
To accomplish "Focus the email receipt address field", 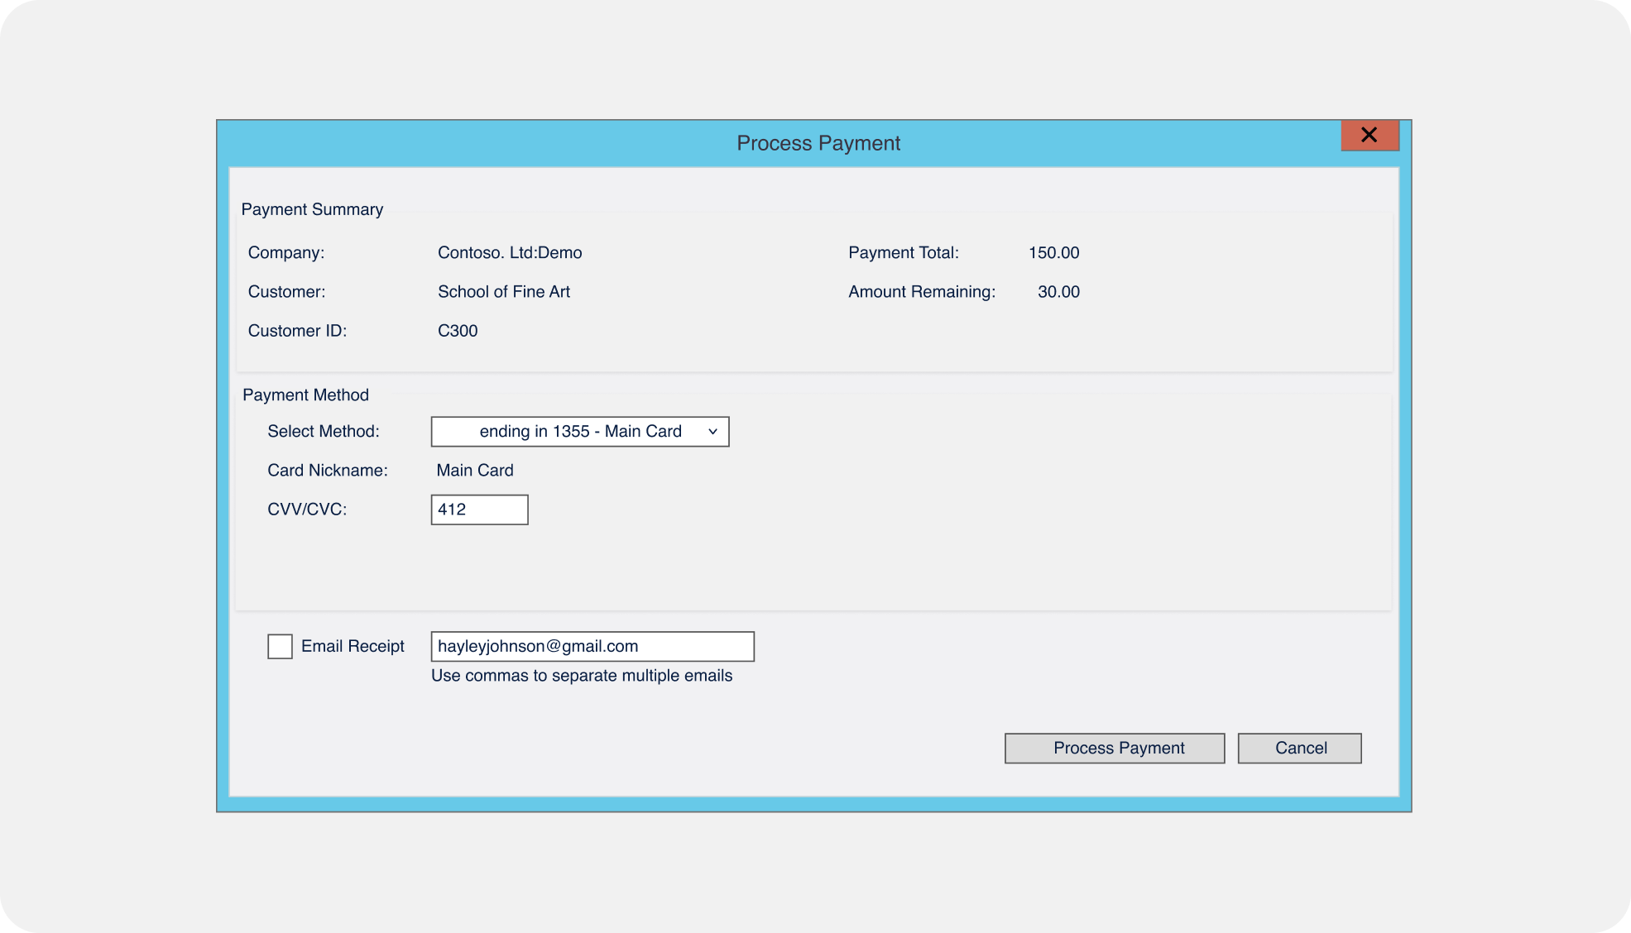I will pos(592,646).
